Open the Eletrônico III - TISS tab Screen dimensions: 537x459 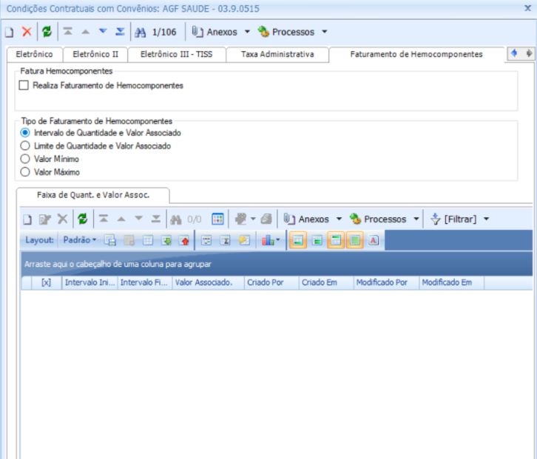click(176, 55)
